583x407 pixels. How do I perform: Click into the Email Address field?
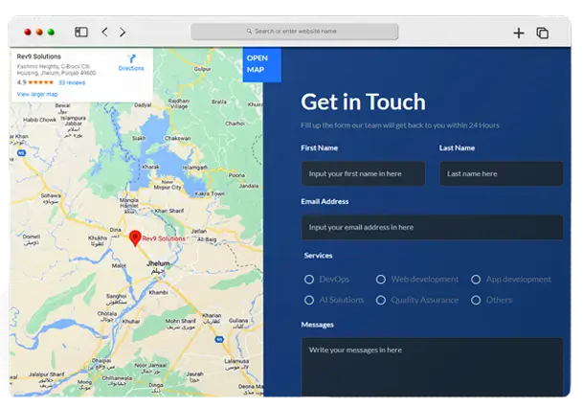[x=432, y=227]
